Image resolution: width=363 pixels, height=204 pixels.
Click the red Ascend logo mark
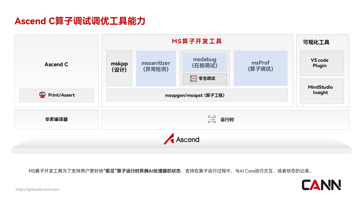[169, 139]
